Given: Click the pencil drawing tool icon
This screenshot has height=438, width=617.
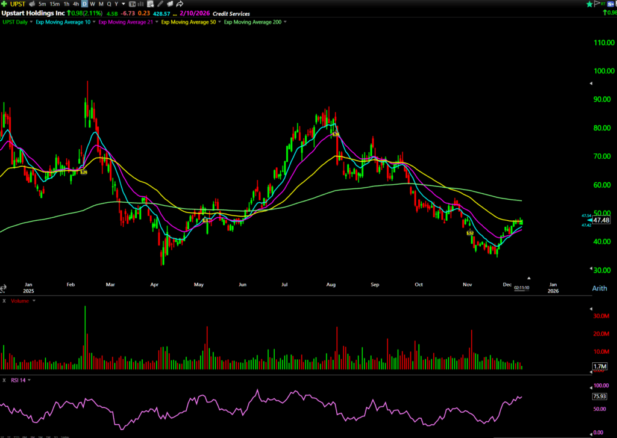Looking at the screenshot, I should coord(160,4).
